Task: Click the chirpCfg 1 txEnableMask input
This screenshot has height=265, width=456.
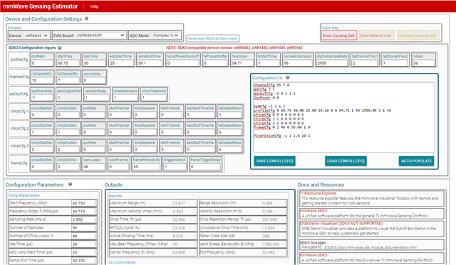Action: 229,115
